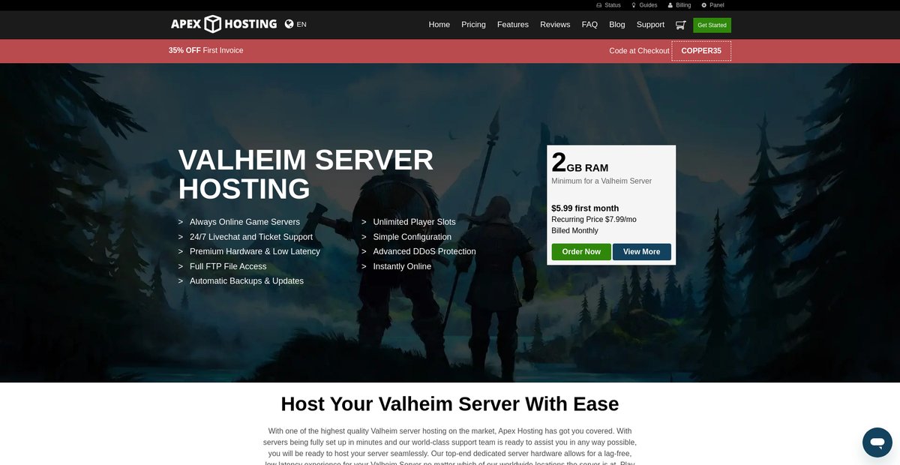Open the FAQ menu item
The width and height of the screenshot is (900, 465).
click(589, 25)
